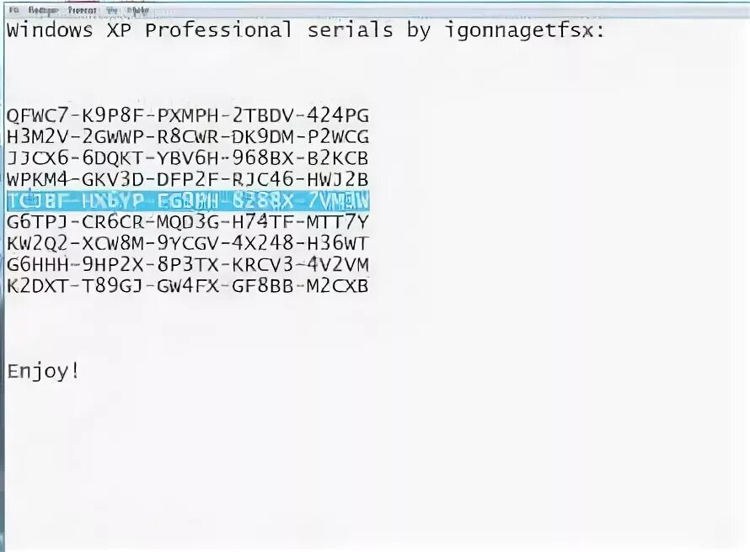Screen dimensions: 750x552
Task: Click the serial line starting with KW2Q2
Action: point(188,243)
